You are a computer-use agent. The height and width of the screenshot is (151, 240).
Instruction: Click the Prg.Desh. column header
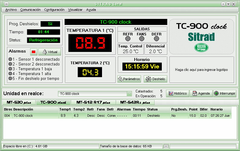(179, 109)
